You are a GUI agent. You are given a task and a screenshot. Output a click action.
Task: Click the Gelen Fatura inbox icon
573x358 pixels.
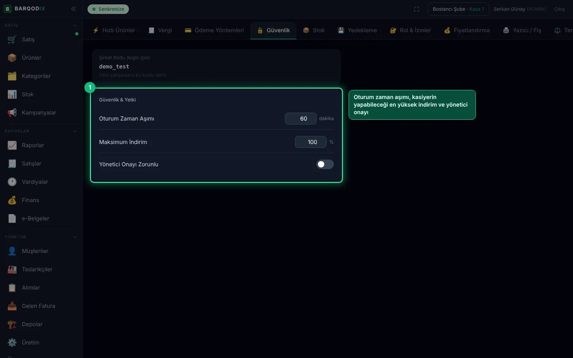tap(12, 306)
